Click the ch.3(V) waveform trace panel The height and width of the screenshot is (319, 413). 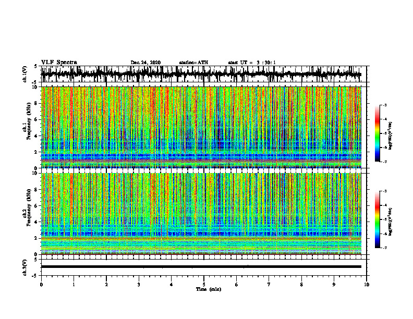204,267
